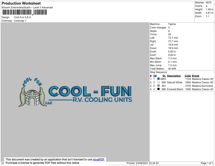Viewport: 215px width, 166px height.
Task: Click the barcode under the worksheet title
Action: (x=24, y=12)
